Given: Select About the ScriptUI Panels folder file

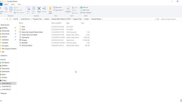Looking at the screenshot, I should coord(32,32).
